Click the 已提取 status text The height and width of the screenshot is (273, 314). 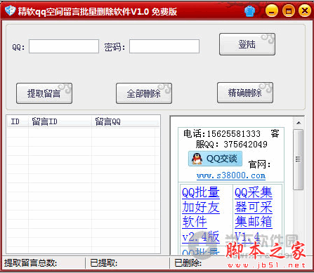[x=104, y=263]
